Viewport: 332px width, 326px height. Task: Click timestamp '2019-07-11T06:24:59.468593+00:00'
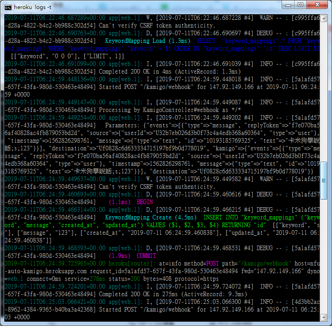coord(55,248)
